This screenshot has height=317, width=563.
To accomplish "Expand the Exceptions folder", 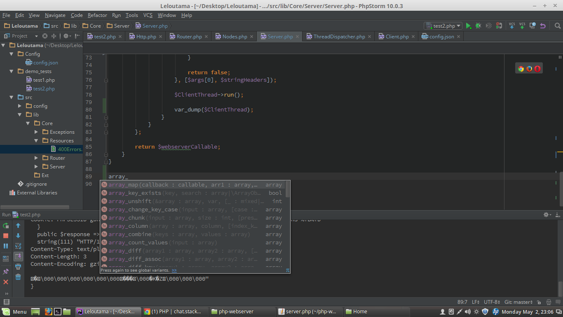I will point(36,132).
